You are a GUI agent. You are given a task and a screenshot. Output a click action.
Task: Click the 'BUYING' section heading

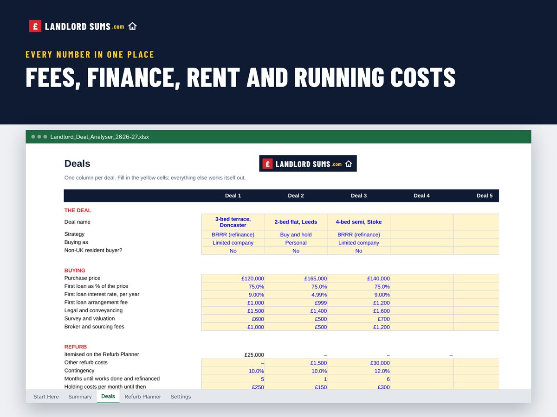click(75, 271)
